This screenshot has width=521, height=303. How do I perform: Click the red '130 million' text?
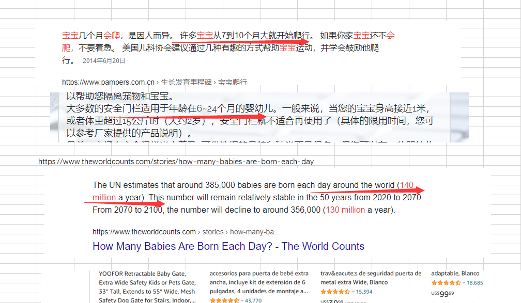345,210
